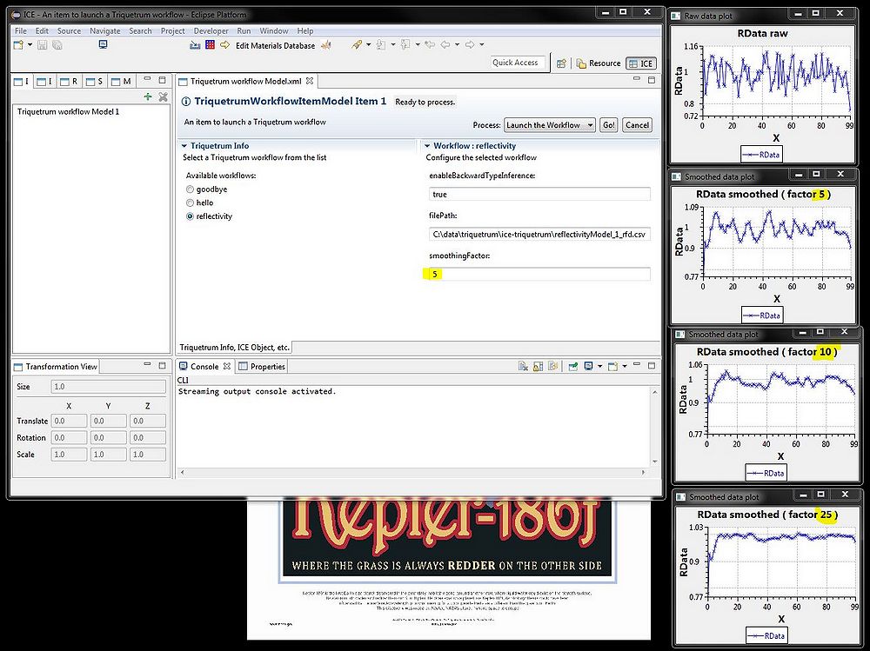
Task: Click the smoothingFactor input field
Action: [x=539, y=274]
